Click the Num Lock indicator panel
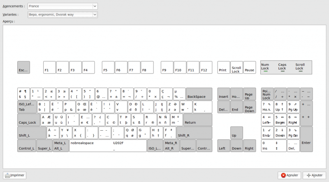The width and height of the screenshot is (329, 182). pos(265,67)
